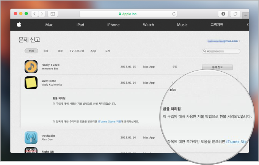Select the App filter tab
The height and width of the screenshot is (165, 259).
(93, 51)
